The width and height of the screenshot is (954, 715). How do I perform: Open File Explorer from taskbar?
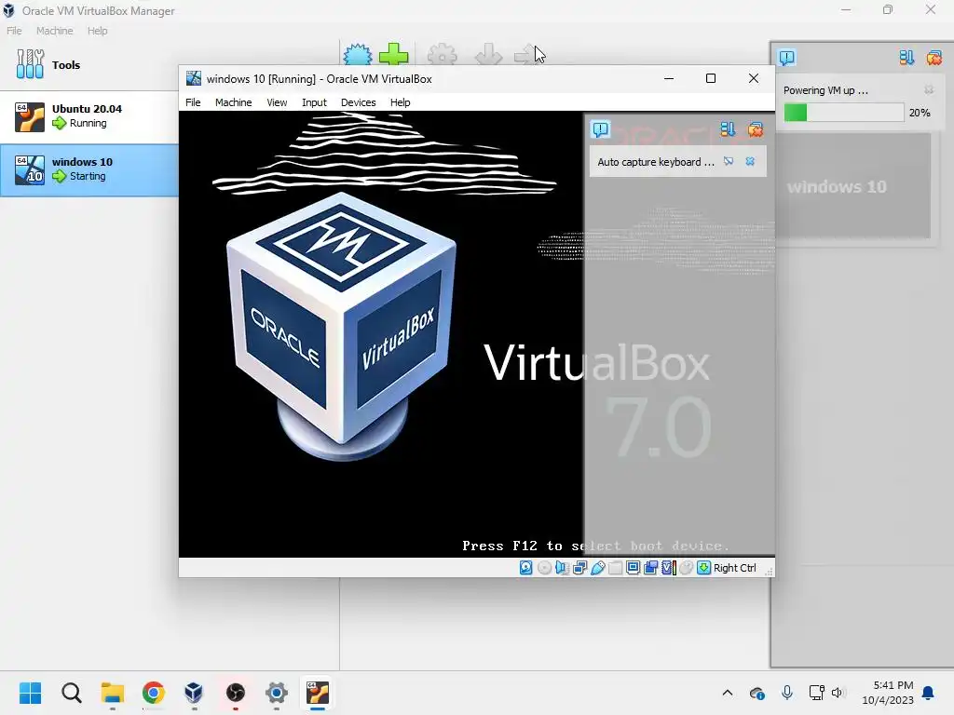[113, 693]
